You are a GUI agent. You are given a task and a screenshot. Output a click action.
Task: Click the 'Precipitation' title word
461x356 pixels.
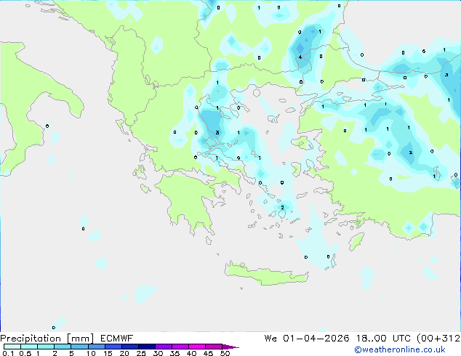click(31, 339)
